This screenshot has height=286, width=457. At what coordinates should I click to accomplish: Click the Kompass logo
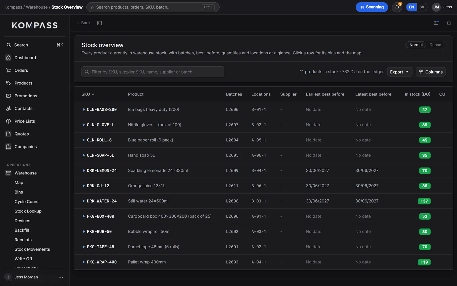coord(35,25)
